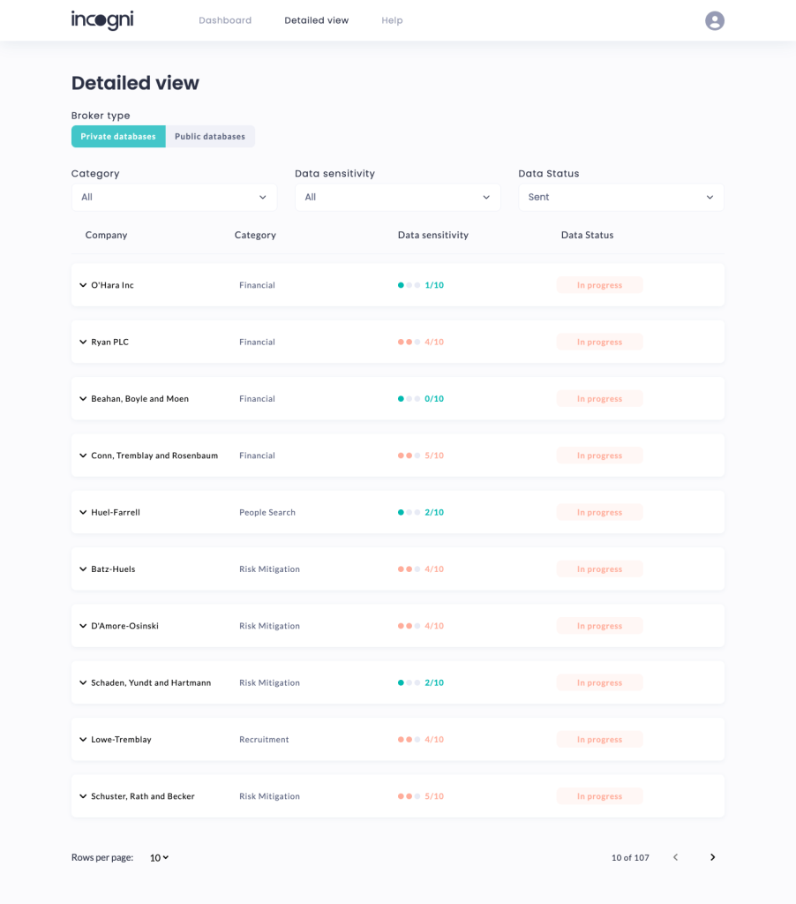Viewport: 796px width, 904px height.
Task: Open the user profile avatar icon
Action: pyautogui.click(x=714, y=20)
